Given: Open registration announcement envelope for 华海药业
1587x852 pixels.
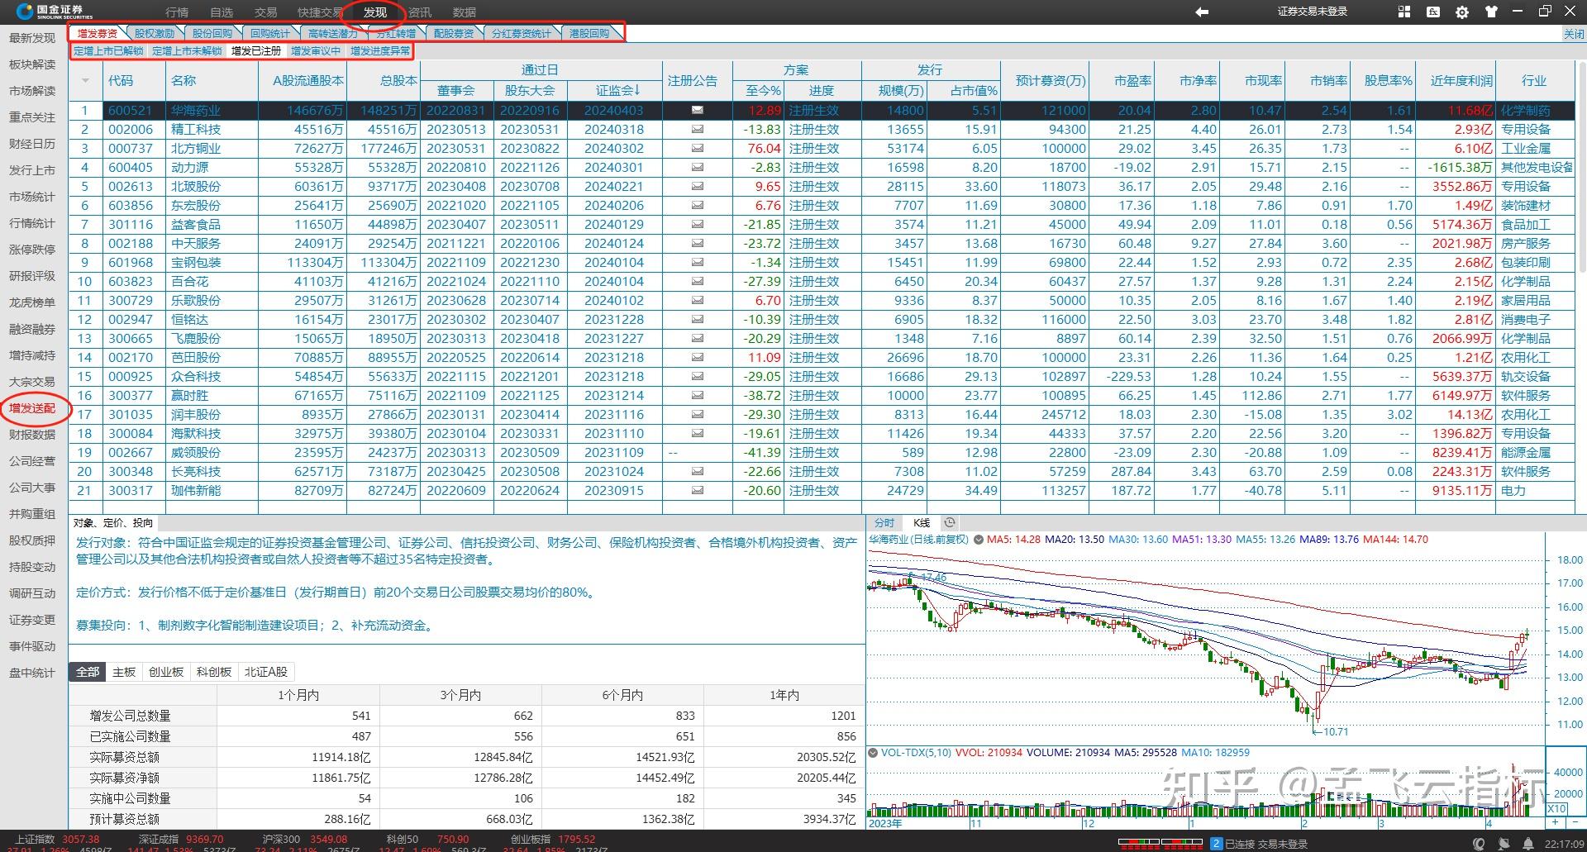Looking at the screenshot, I should pos(697,110).
